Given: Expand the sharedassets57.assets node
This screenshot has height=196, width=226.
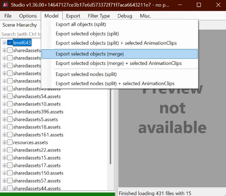Looking at the screenshot, I should 5,181.
